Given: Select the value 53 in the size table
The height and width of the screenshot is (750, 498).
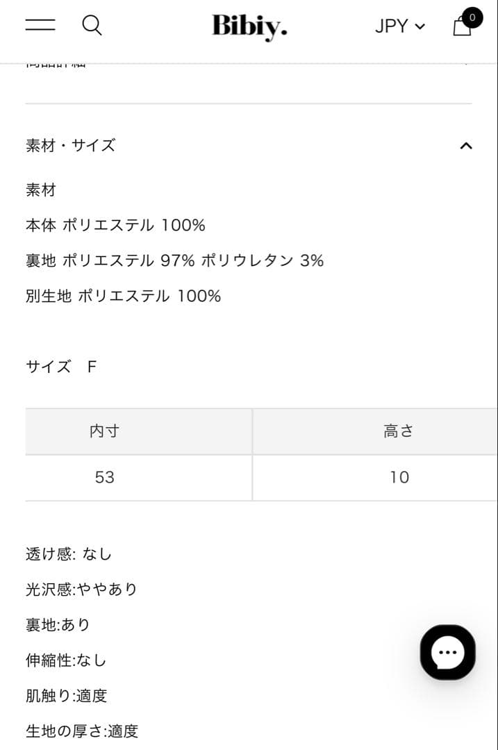Looking at the screenshot, I should [105, 477].
